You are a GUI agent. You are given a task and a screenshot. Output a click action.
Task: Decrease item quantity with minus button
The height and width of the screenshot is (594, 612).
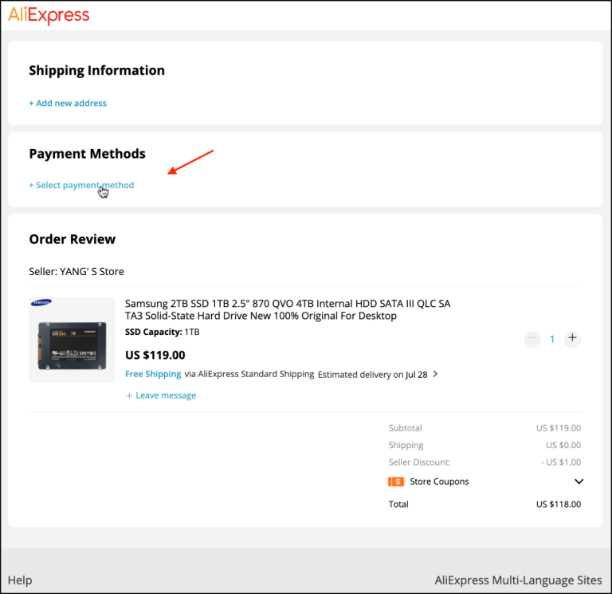pos(532,339)
